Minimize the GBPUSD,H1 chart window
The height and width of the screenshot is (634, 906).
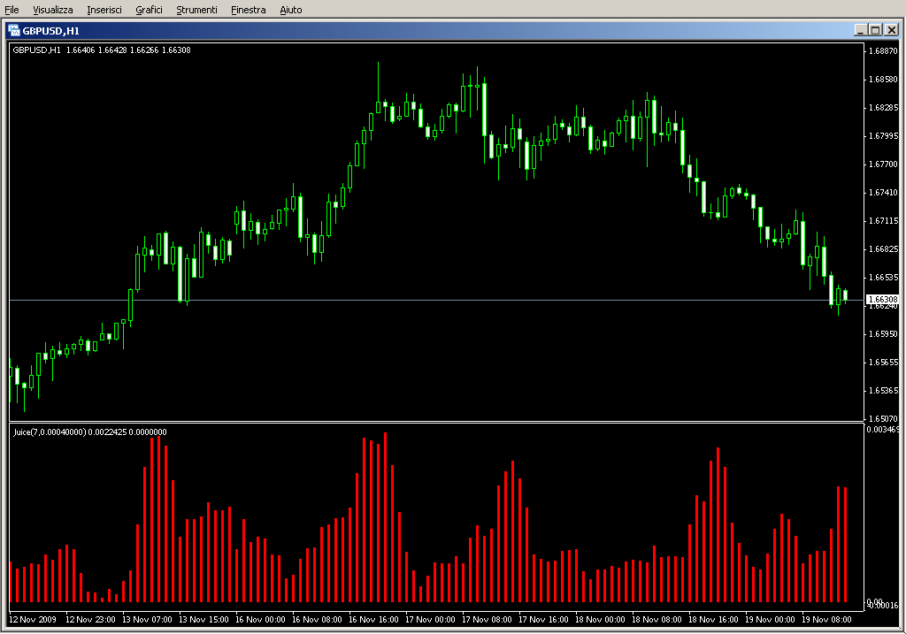click(x=860, y=30)
